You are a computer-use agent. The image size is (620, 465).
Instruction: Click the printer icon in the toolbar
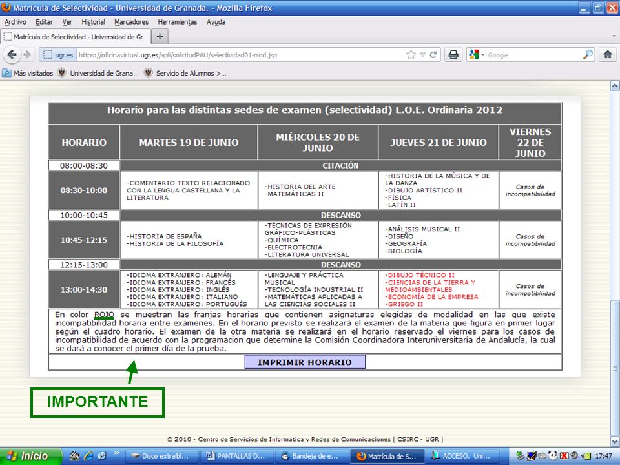click(x=453, y=54)
